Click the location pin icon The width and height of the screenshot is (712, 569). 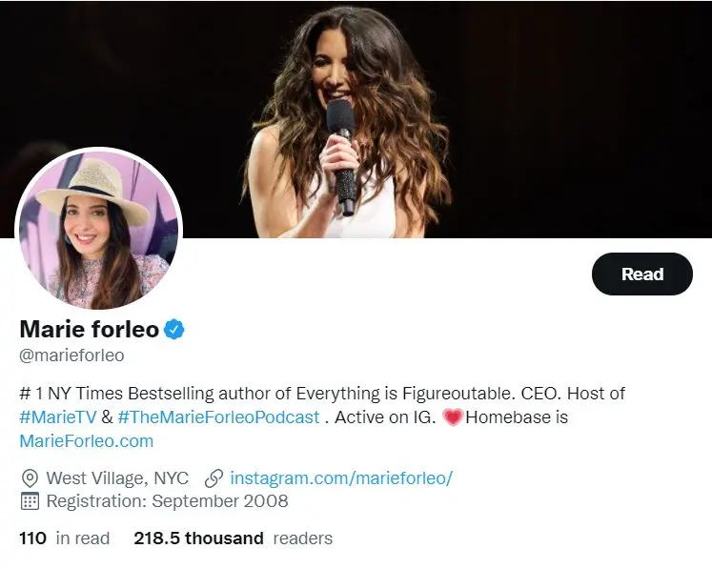[30, 478]
